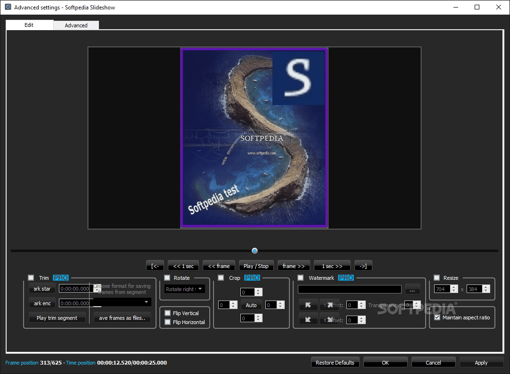Switch to the Advanced tab
This screenshot has height=374, width=510.
tap(76, 25)
